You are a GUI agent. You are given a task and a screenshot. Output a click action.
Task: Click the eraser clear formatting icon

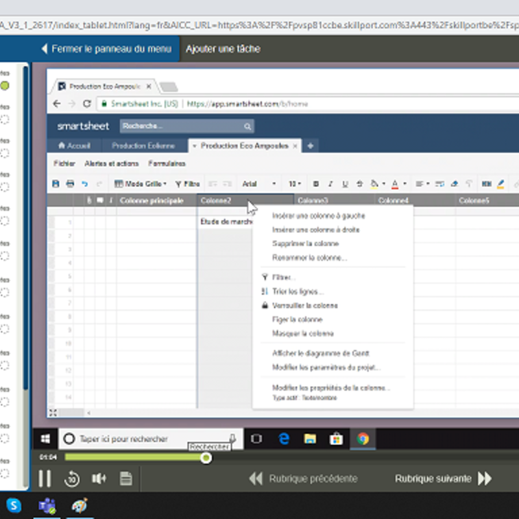coord(455,184)
